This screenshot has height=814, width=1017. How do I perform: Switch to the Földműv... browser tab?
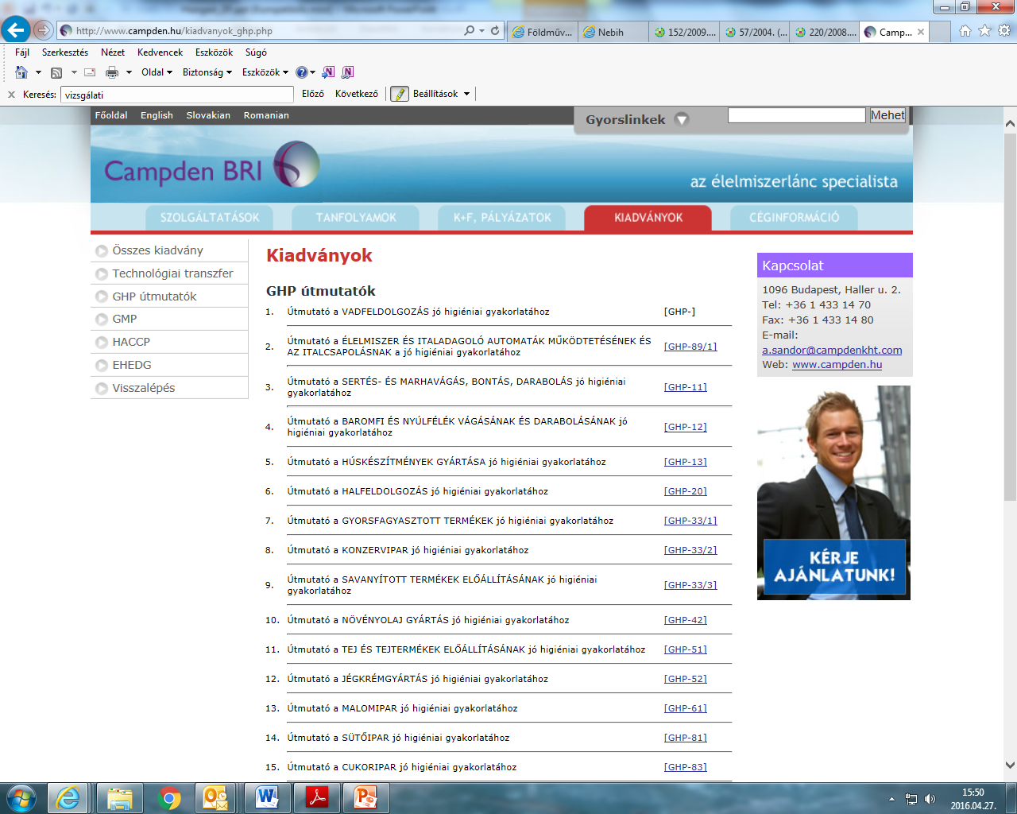pos(543,32)
